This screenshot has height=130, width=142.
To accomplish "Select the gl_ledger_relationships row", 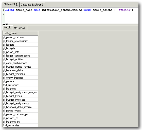I will point(21,41).
